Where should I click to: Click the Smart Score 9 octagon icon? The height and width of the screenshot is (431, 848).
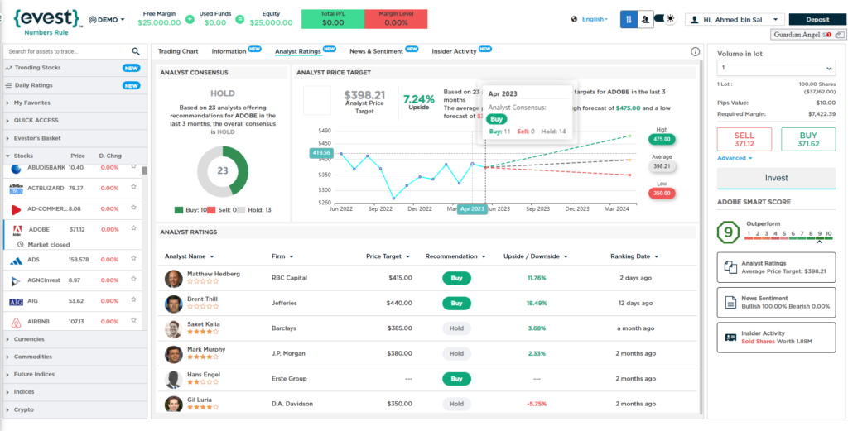click(x=728, y=232)
